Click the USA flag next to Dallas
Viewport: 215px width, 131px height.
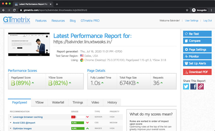[x=82, y=56]
